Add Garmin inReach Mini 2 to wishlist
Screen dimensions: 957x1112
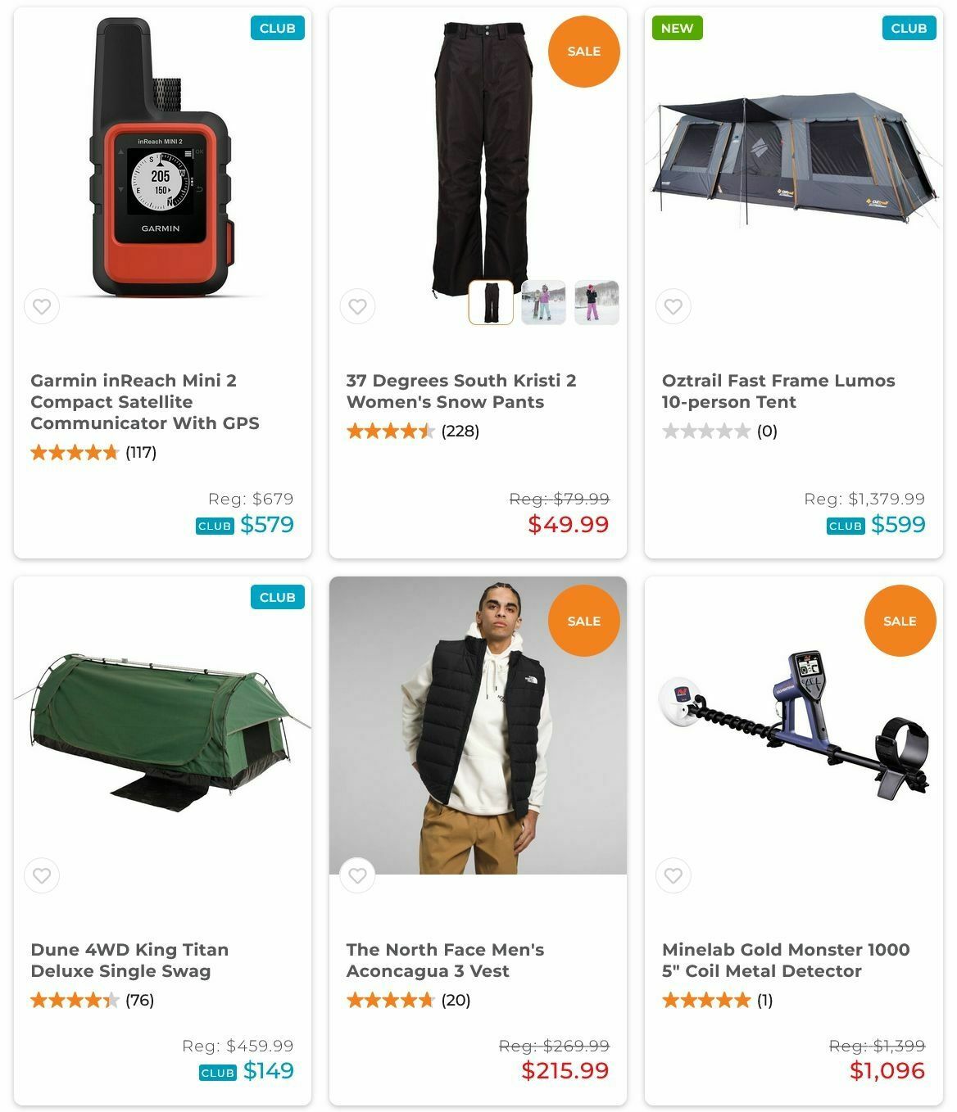pyautogui.click(x=42, y=307)
